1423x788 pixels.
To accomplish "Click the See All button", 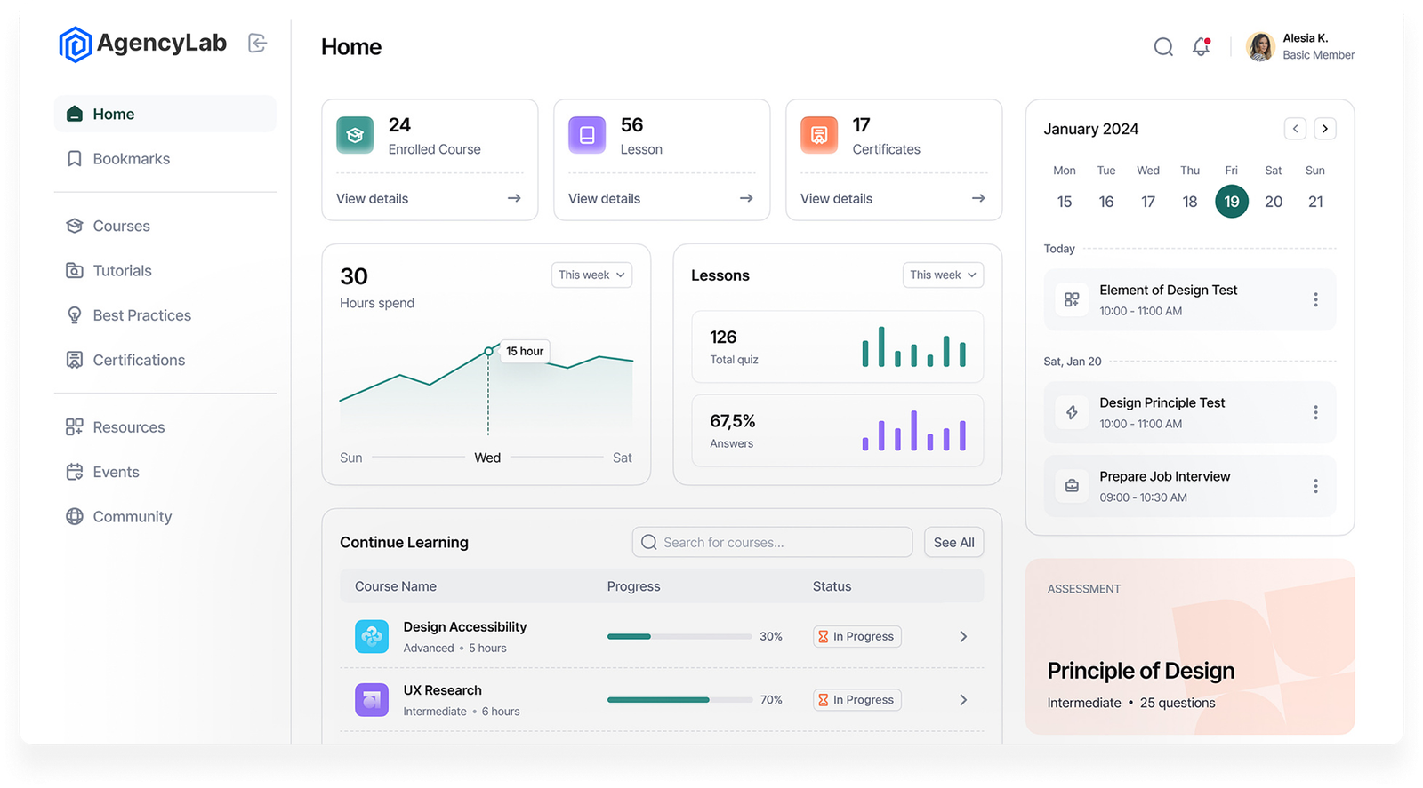I will tap(953, 543).
